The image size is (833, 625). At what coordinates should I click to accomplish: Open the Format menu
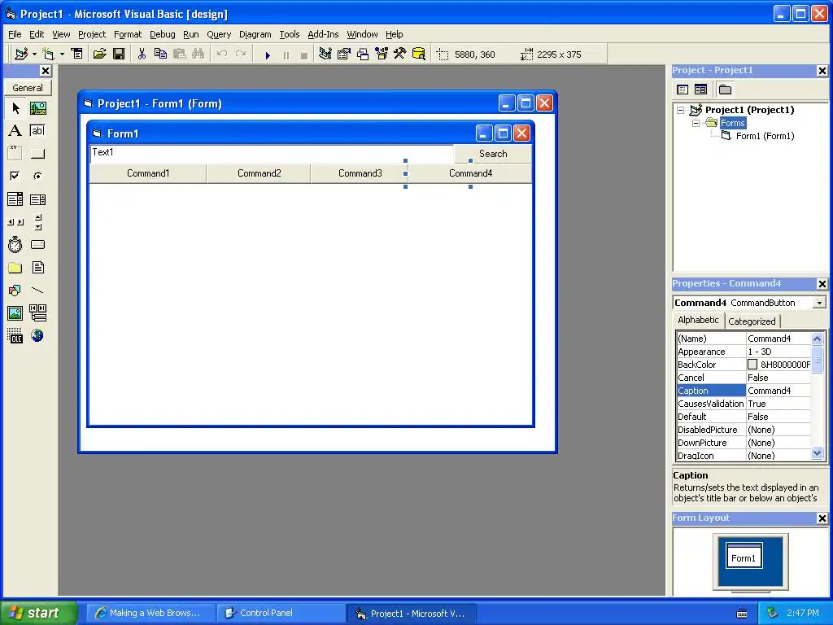[x=128, y=34]
